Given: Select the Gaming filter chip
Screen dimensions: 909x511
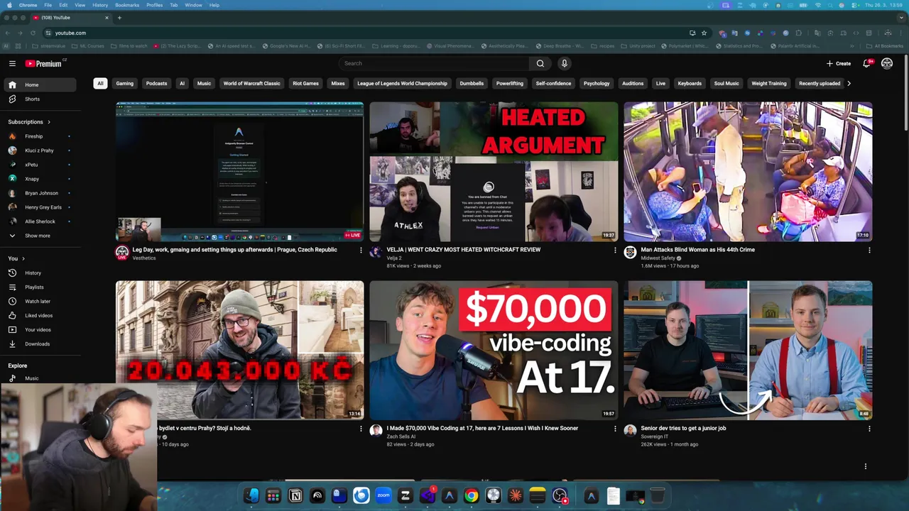Looking at the screenshot, I should point(125,83).
